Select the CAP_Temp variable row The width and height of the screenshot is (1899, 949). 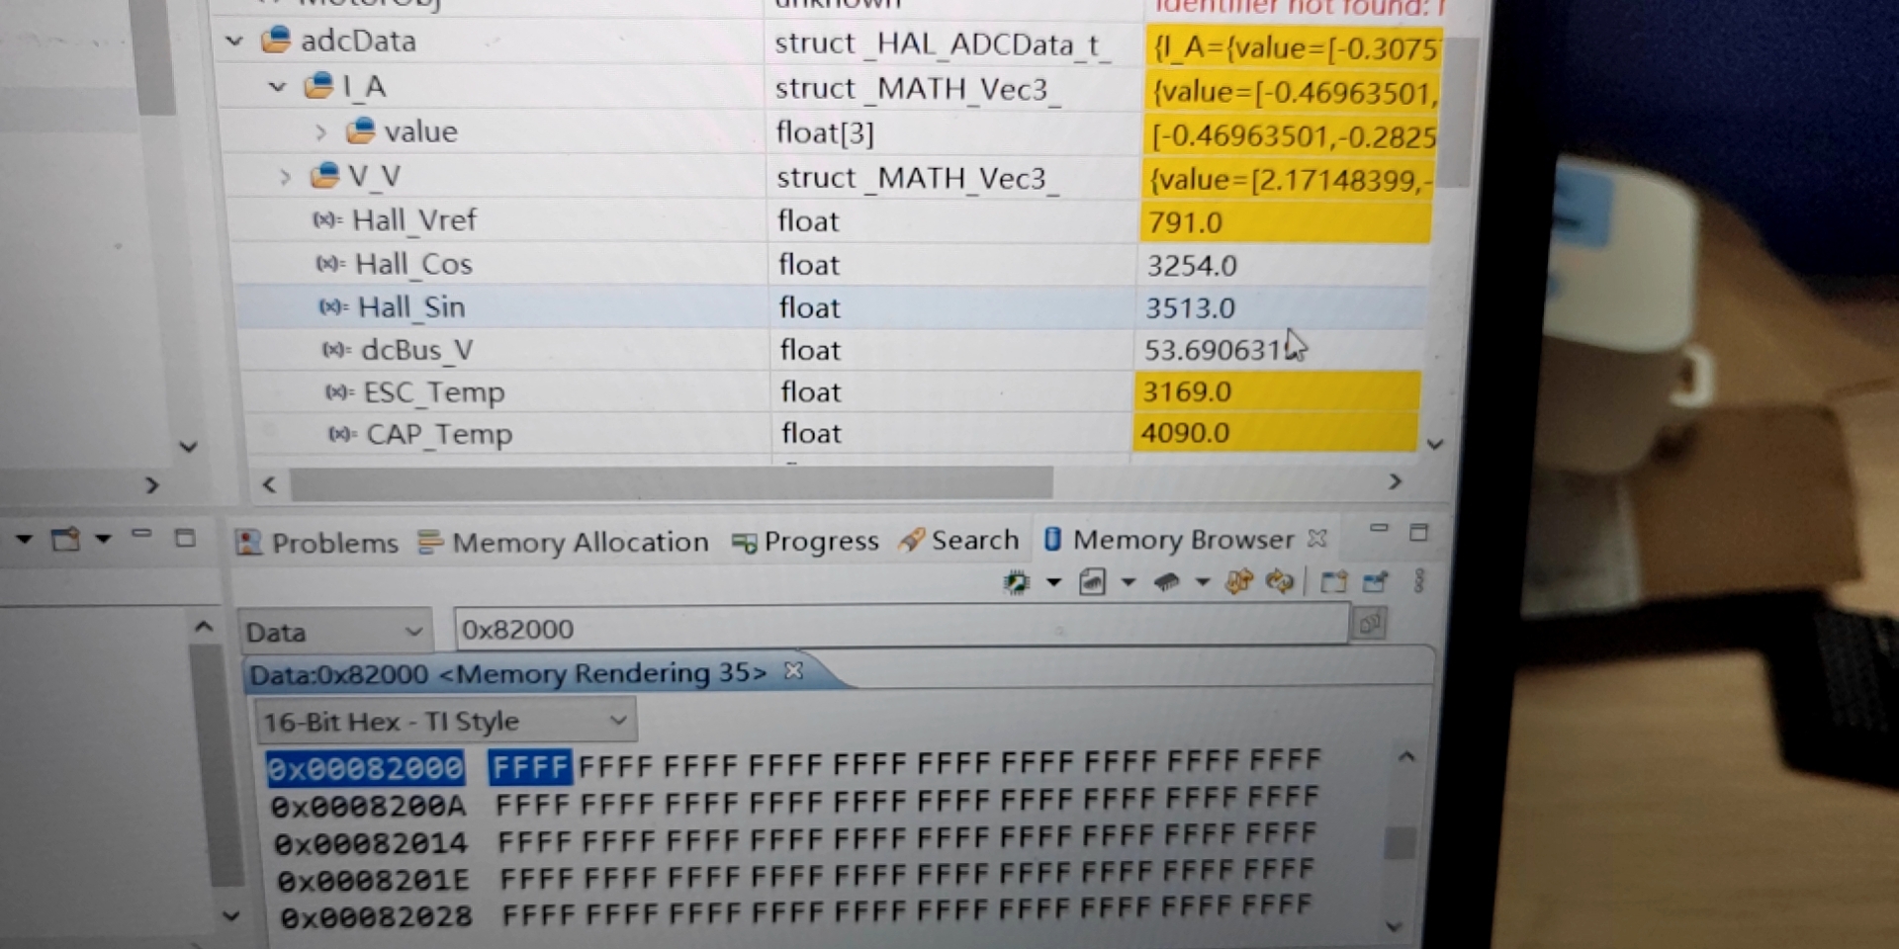click(x=829, y=433)
